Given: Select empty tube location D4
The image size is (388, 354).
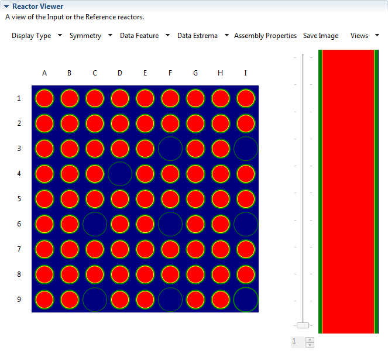Looking at the screenshot, I should (x=120, y=174).
